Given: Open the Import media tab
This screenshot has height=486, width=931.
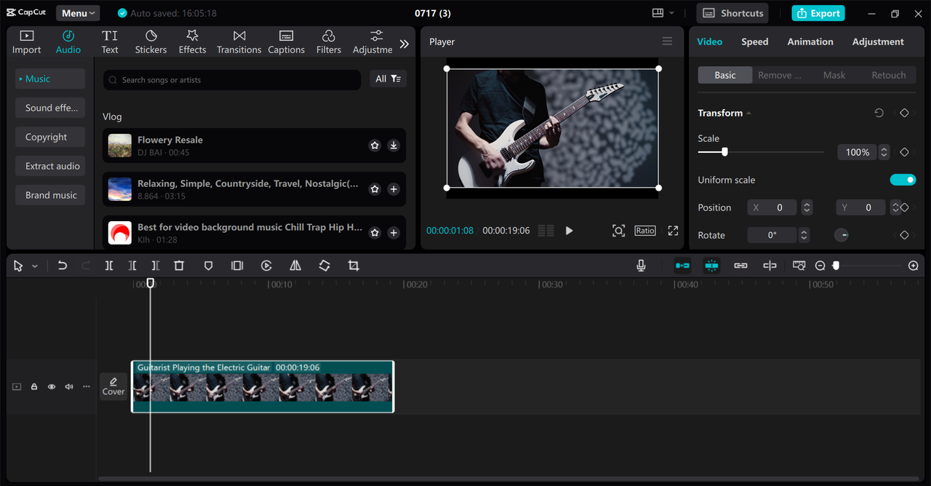Looking at the screenshot, I should tap(26, 42).
